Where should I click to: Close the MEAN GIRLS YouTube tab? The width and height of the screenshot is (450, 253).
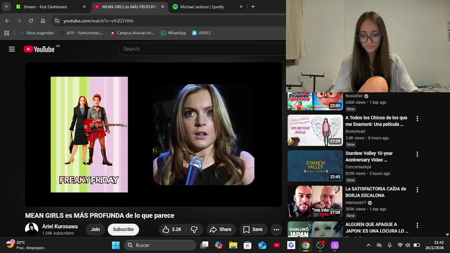point(162,7)
